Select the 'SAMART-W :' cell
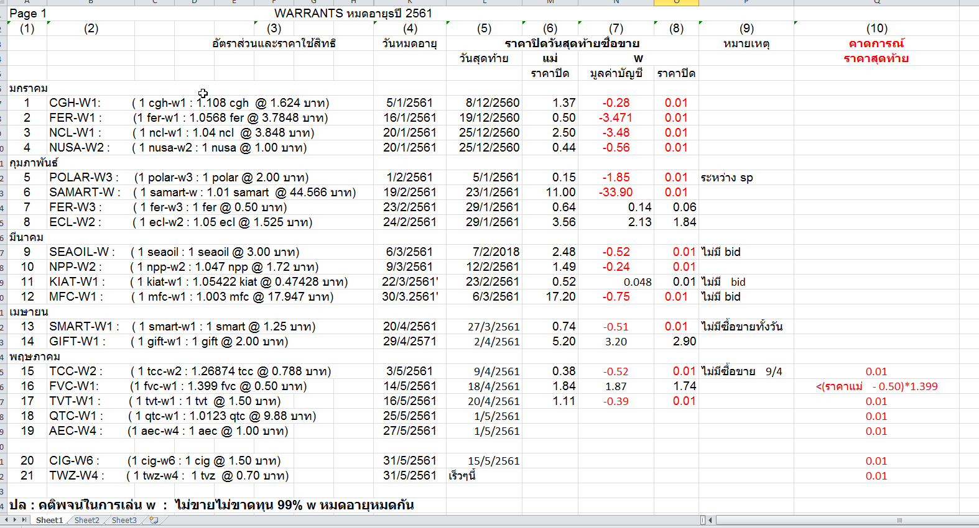The width and height of the screenshot is (979, 528). point(85,192)
